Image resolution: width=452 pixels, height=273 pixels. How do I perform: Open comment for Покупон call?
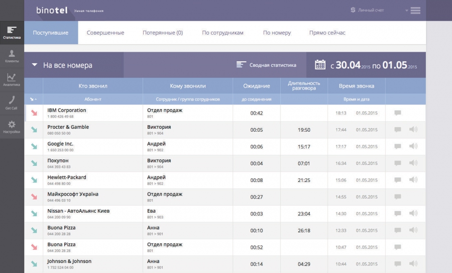click(398, 163)
